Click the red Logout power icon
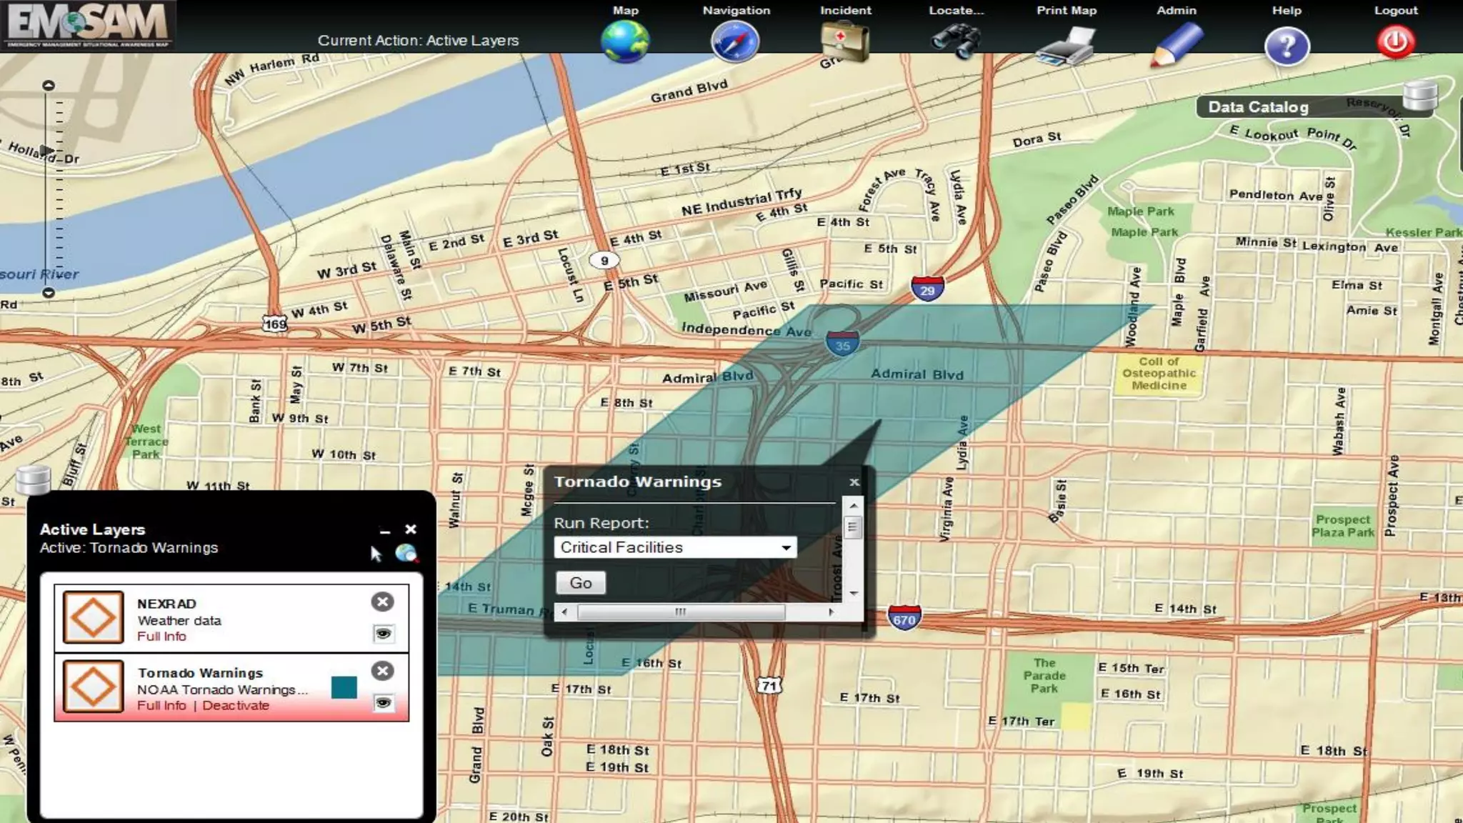Viewport: 1463px width, 823px height. point(1396,42)
